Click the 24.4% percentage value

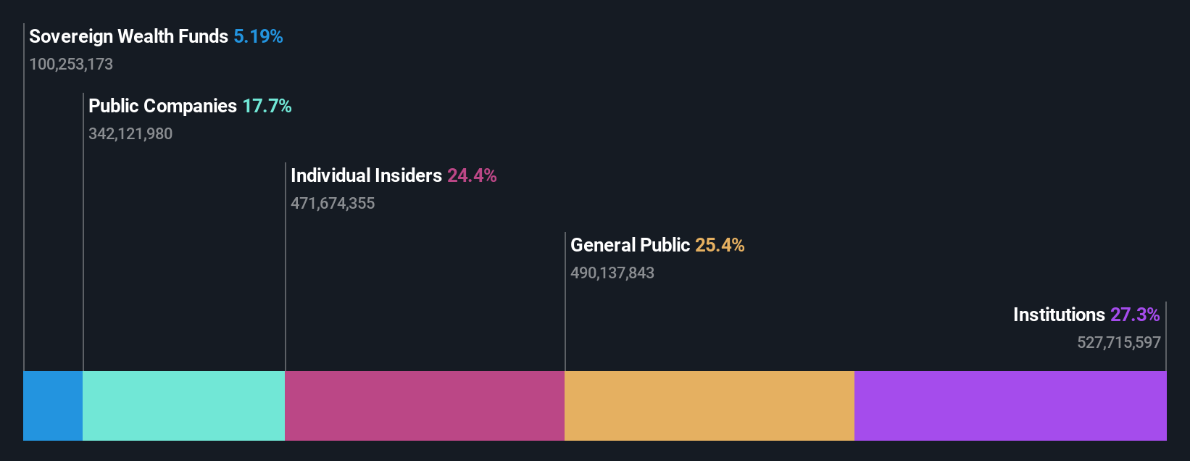[x=472, y=175]
